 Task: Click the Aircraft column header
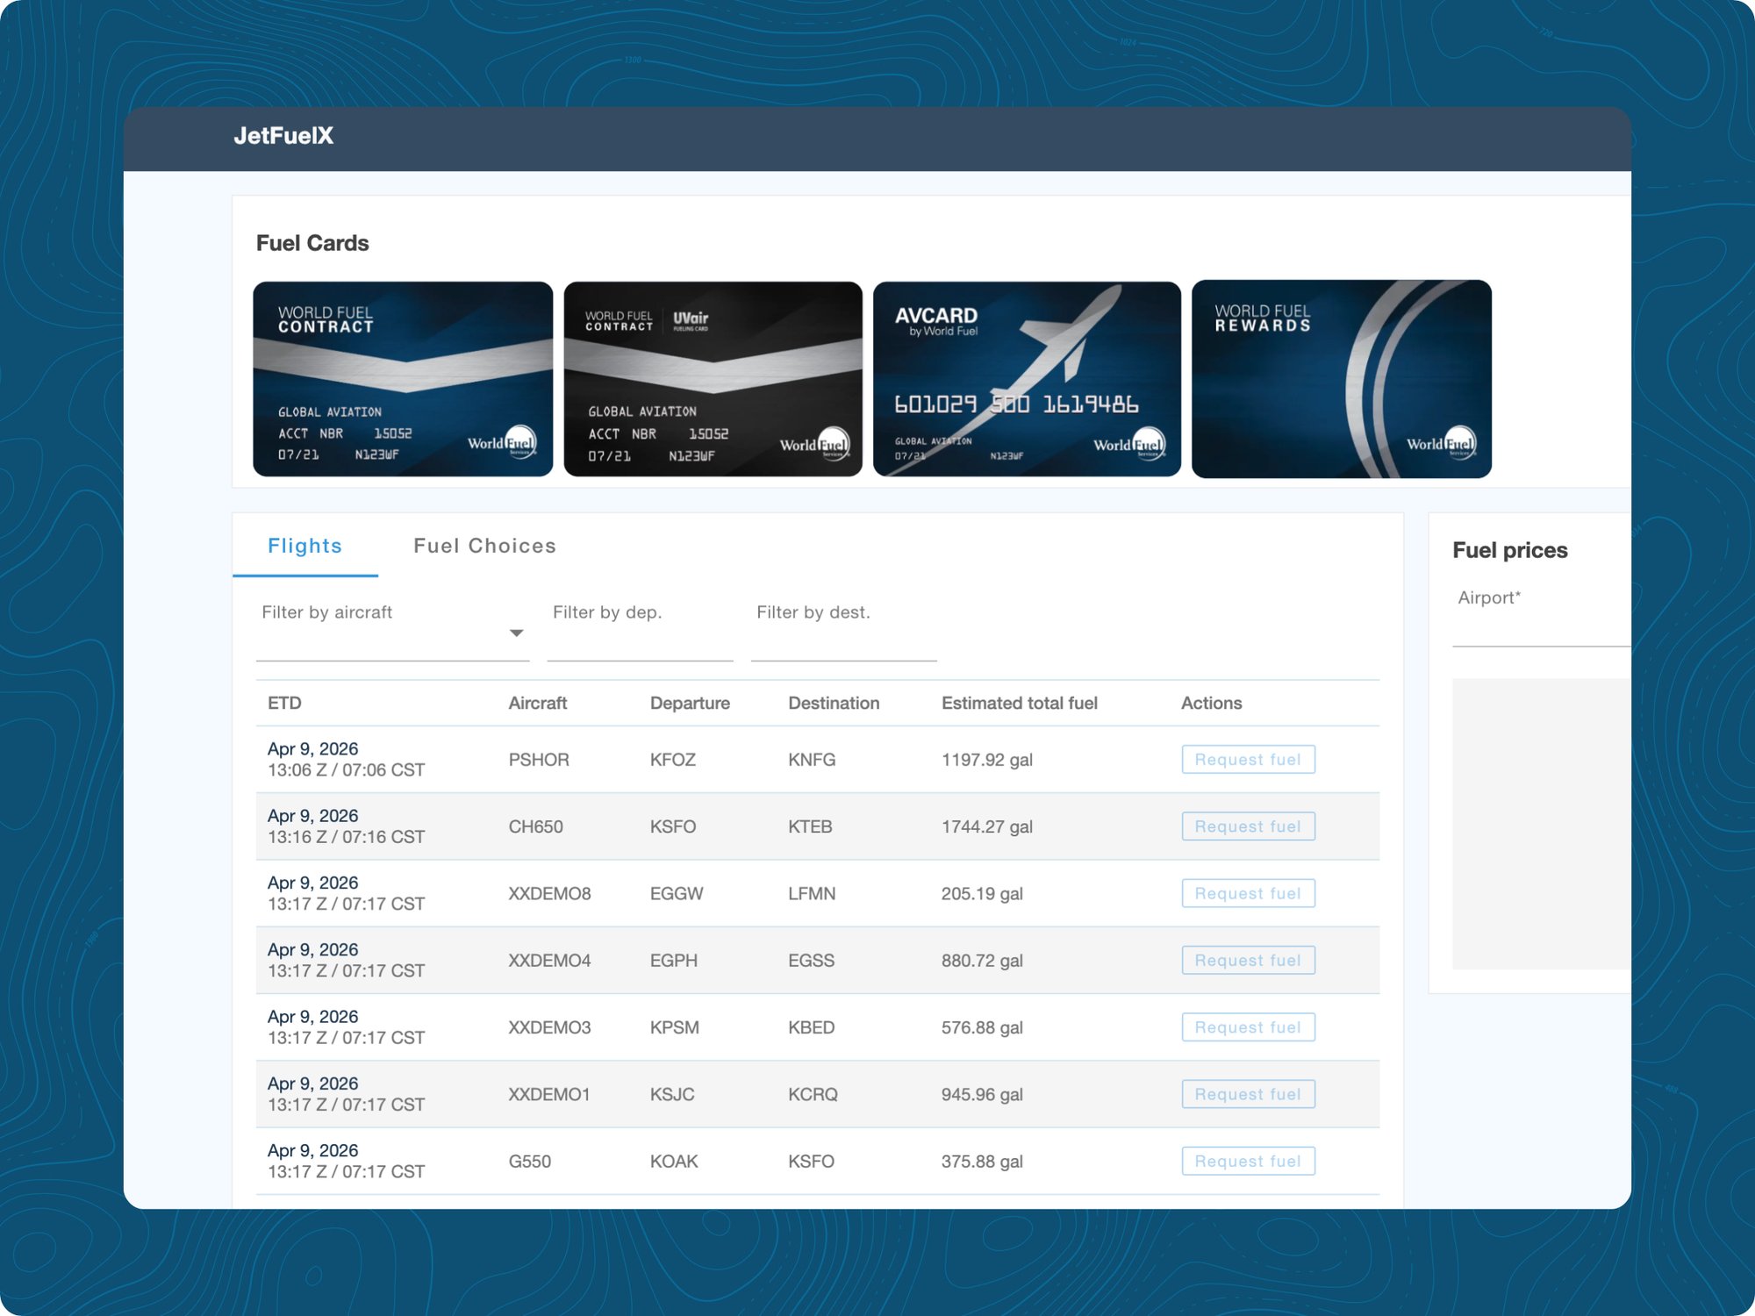[538, 703]
